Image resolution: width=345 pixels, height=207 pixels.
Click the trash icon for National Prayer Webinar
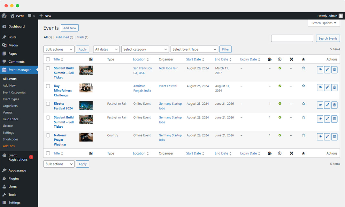(x=334, y=137)
